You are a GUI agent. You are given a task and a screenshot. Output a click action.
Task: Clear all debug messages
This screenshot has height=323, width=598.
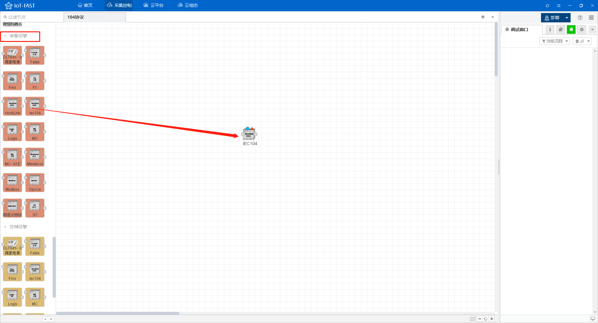[580, 41]
